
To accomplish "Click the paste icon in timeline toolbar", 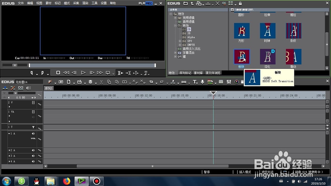I will pyautogui.click(x=117, y=82).
